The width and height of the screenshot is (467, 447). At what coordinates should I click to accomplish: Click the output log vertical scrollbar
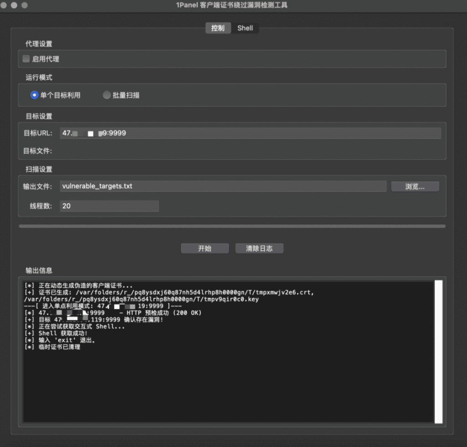[438, 351]
